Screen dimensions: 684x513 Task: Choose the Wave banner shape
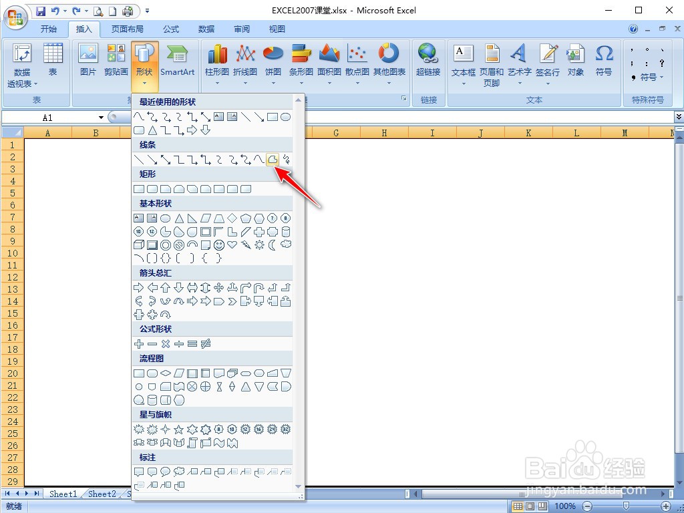pyautogui.click(x=219, y=444)
